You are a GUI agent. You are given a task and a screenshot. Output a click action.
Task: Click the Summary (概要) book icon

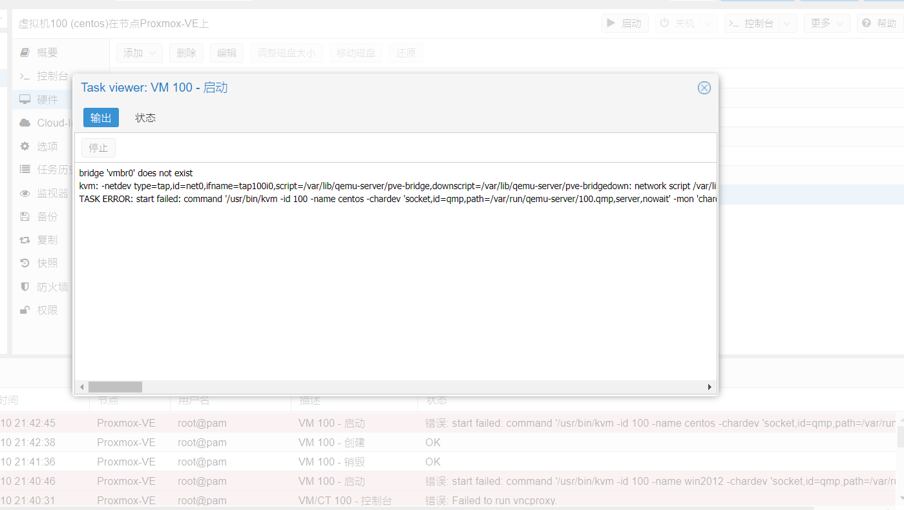pos(25,52)
